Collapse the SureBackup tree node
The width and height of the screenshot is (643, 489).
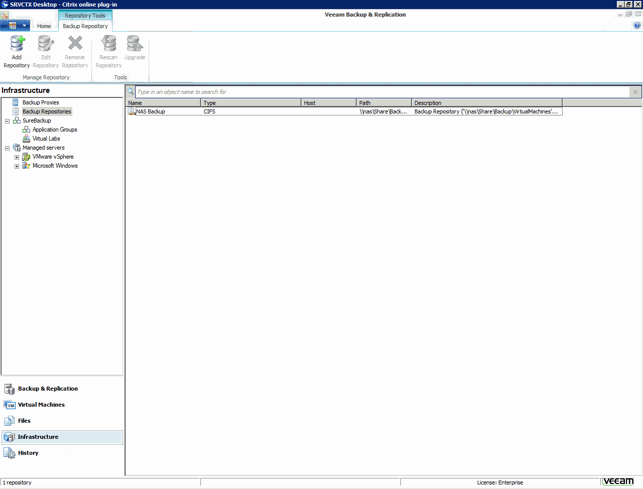pyautogui.click(x=7, y=121)
